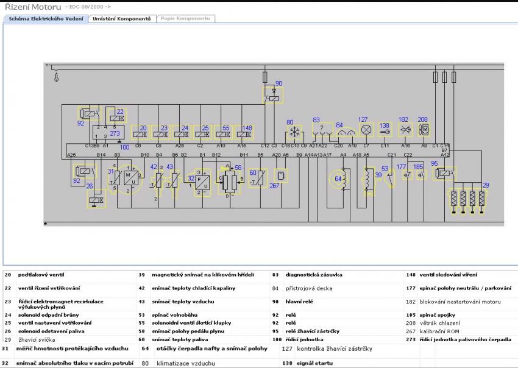
Task: Click the cooling fan motor symbol 208
Action: coord(424,130)
